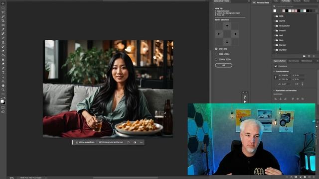This screenshot has height=179, width=319.
Task: Switch to the Muster tab
Action: (x=307, y=1)
